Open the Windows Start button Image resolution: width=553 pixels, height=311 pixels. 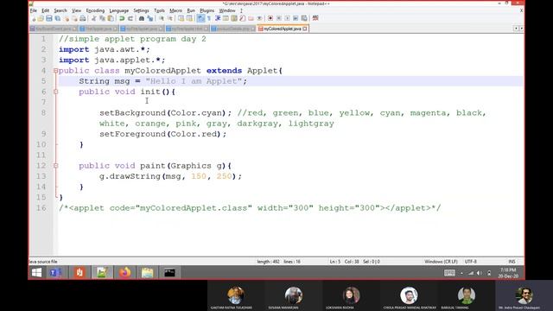click(x=36, y=273)
